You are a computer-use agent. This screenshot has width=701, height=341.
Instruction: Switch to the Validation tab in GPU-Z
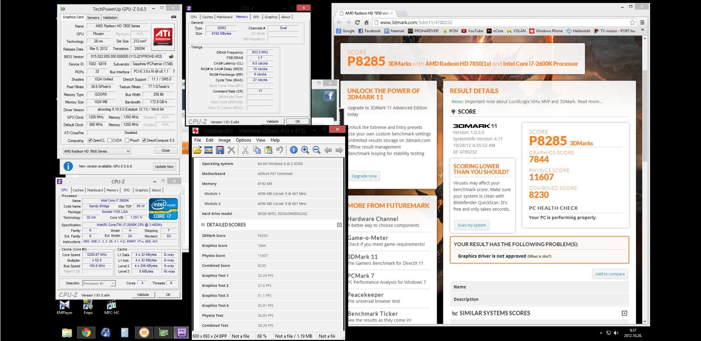(110, 18)
